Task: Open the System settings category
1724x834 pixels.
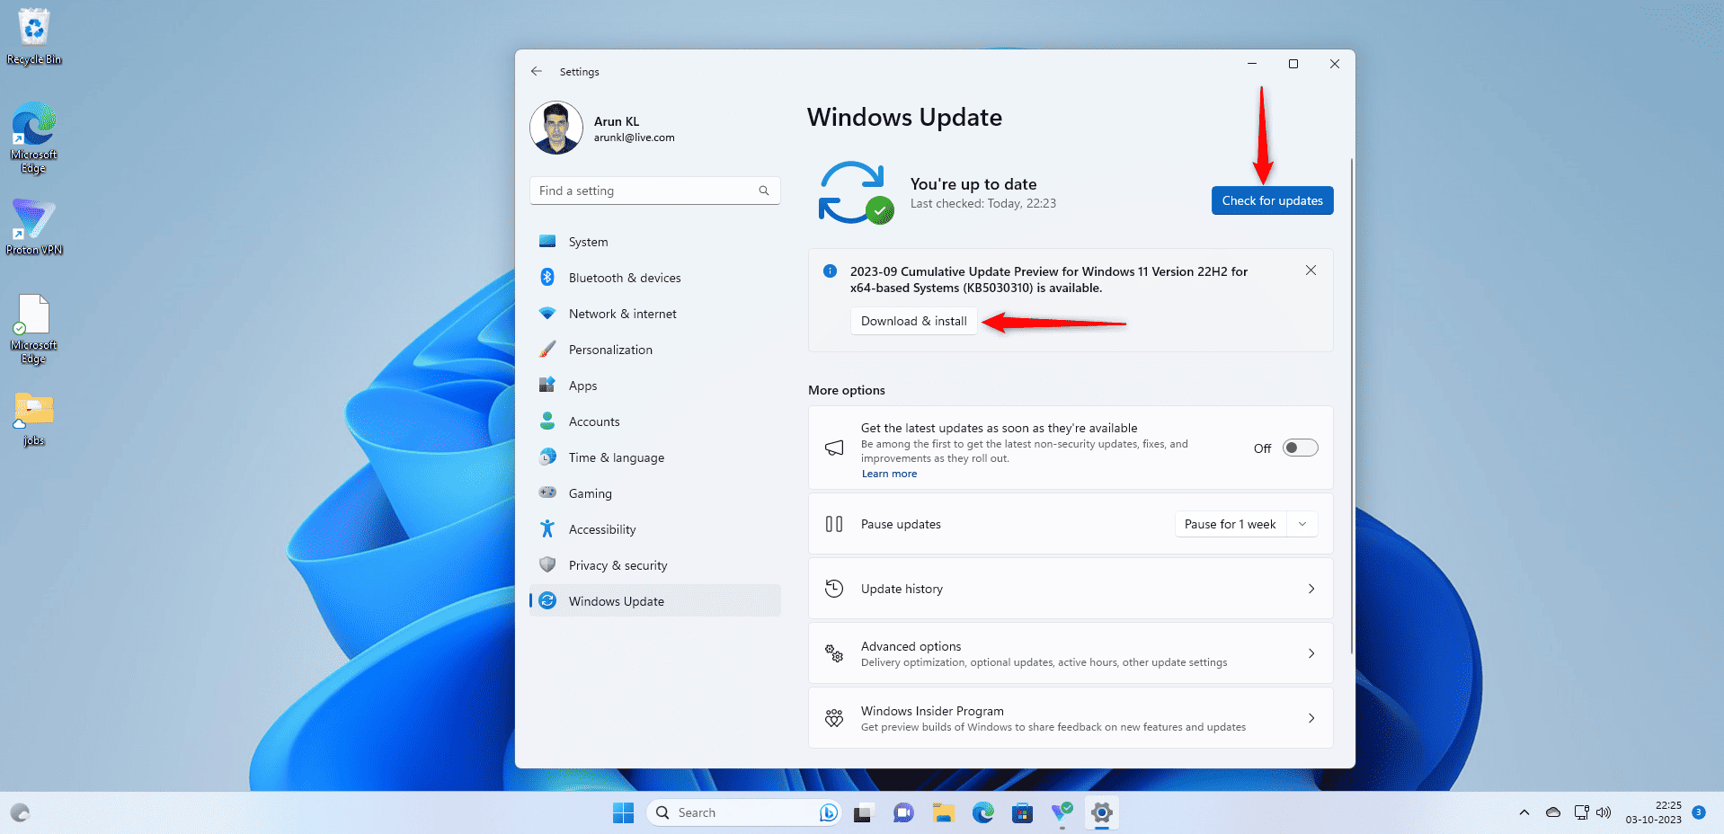Action: 654,242
